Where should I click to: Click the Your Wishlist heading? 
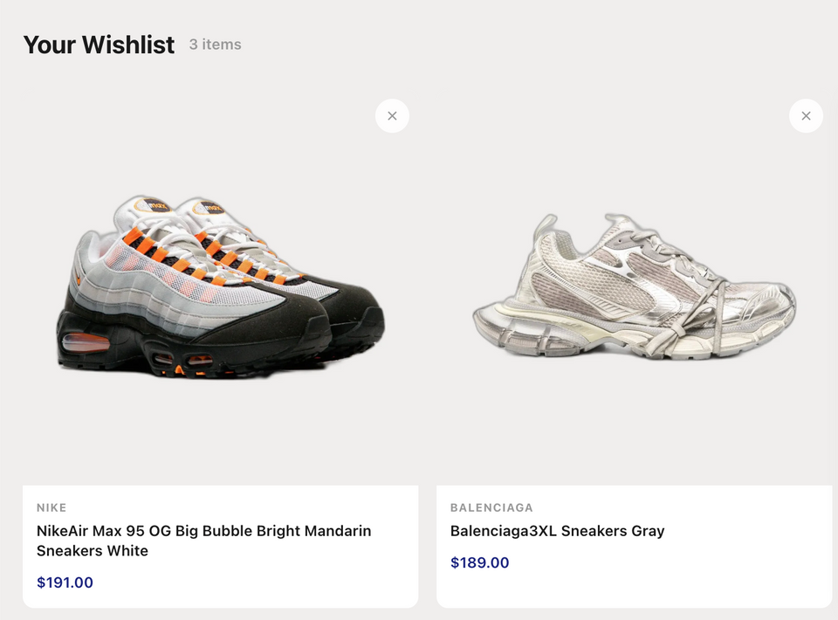pos(99,45)
